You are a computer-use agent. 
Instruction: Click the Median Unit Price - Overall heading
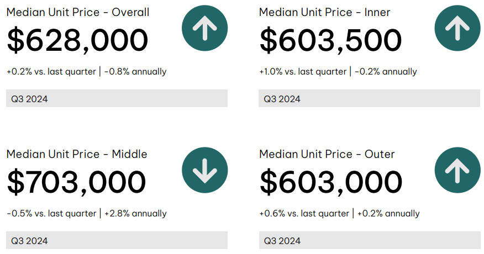78,12
